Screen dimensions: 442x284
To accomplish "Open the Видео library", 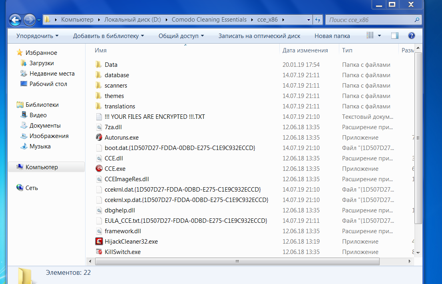I will pos(34,115).
